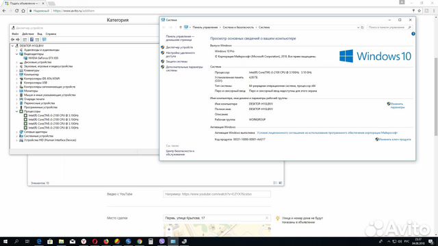Open Calculator from taskbar

point(151,241)
